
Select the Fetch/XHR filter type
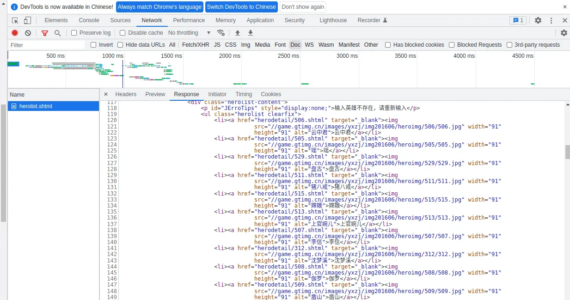click(196, 45)
